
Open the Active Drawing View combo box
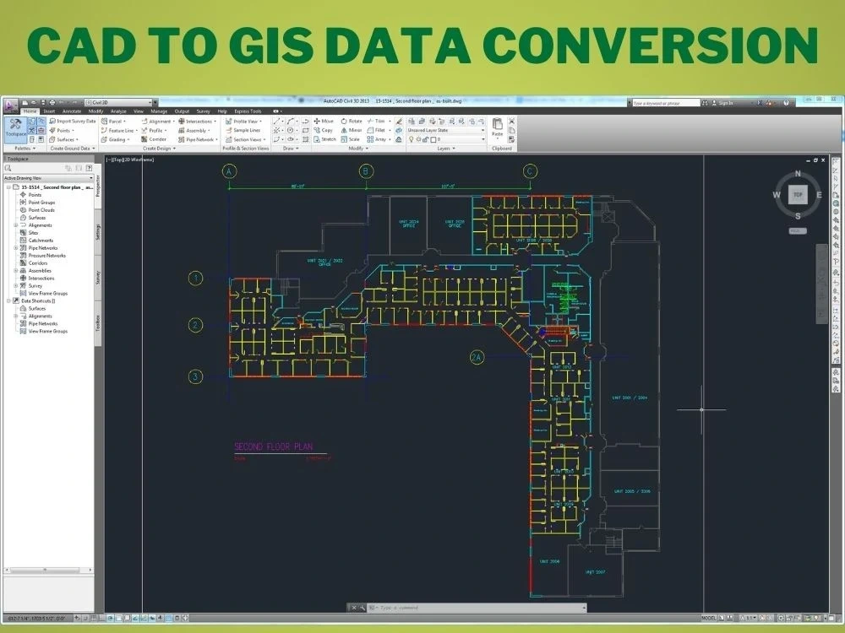point(46,177)
